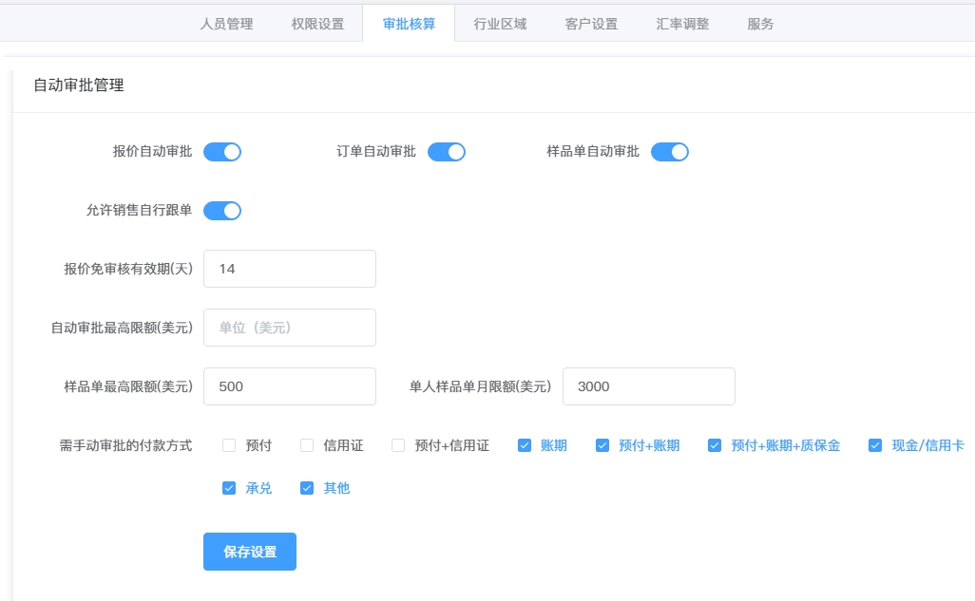The image size is (975, 601).
Task: Select the 行业区域 tab
Action: click(500, 24)
